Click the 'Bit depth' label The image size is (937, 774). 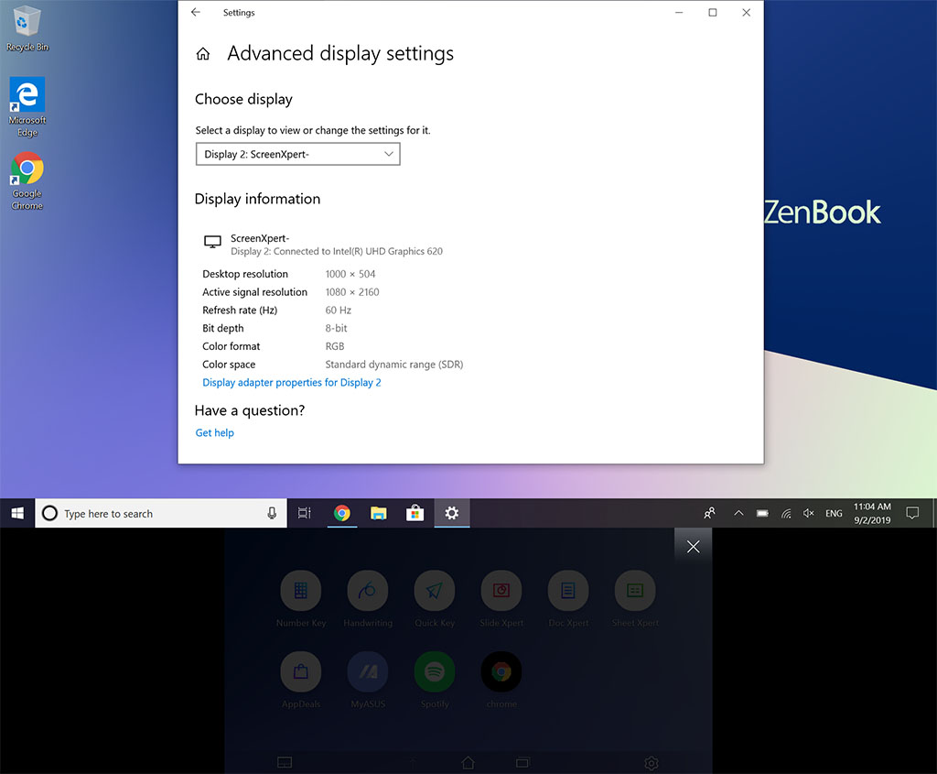[x=223, y=328]
